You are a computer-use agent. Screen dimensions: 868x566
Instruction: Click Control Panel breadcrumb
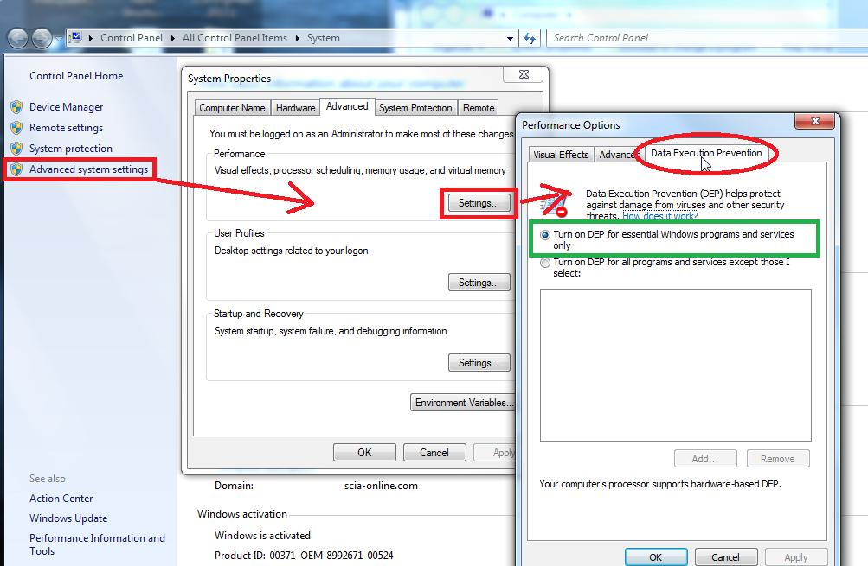[132, 38]
